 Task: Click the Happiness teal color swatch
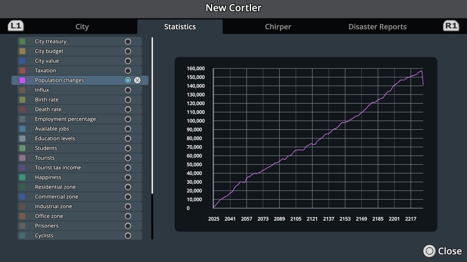tap(22, 177)
